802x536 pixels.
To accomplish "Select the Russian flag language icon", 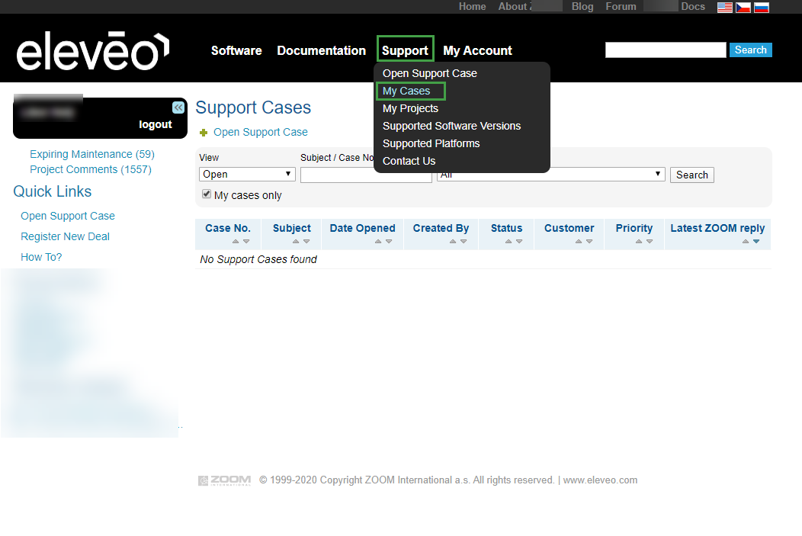I will pos(761,7).
